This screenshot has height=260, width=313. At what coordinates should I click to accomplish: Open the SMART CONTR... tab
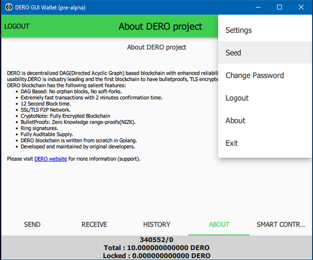point(281,224)
